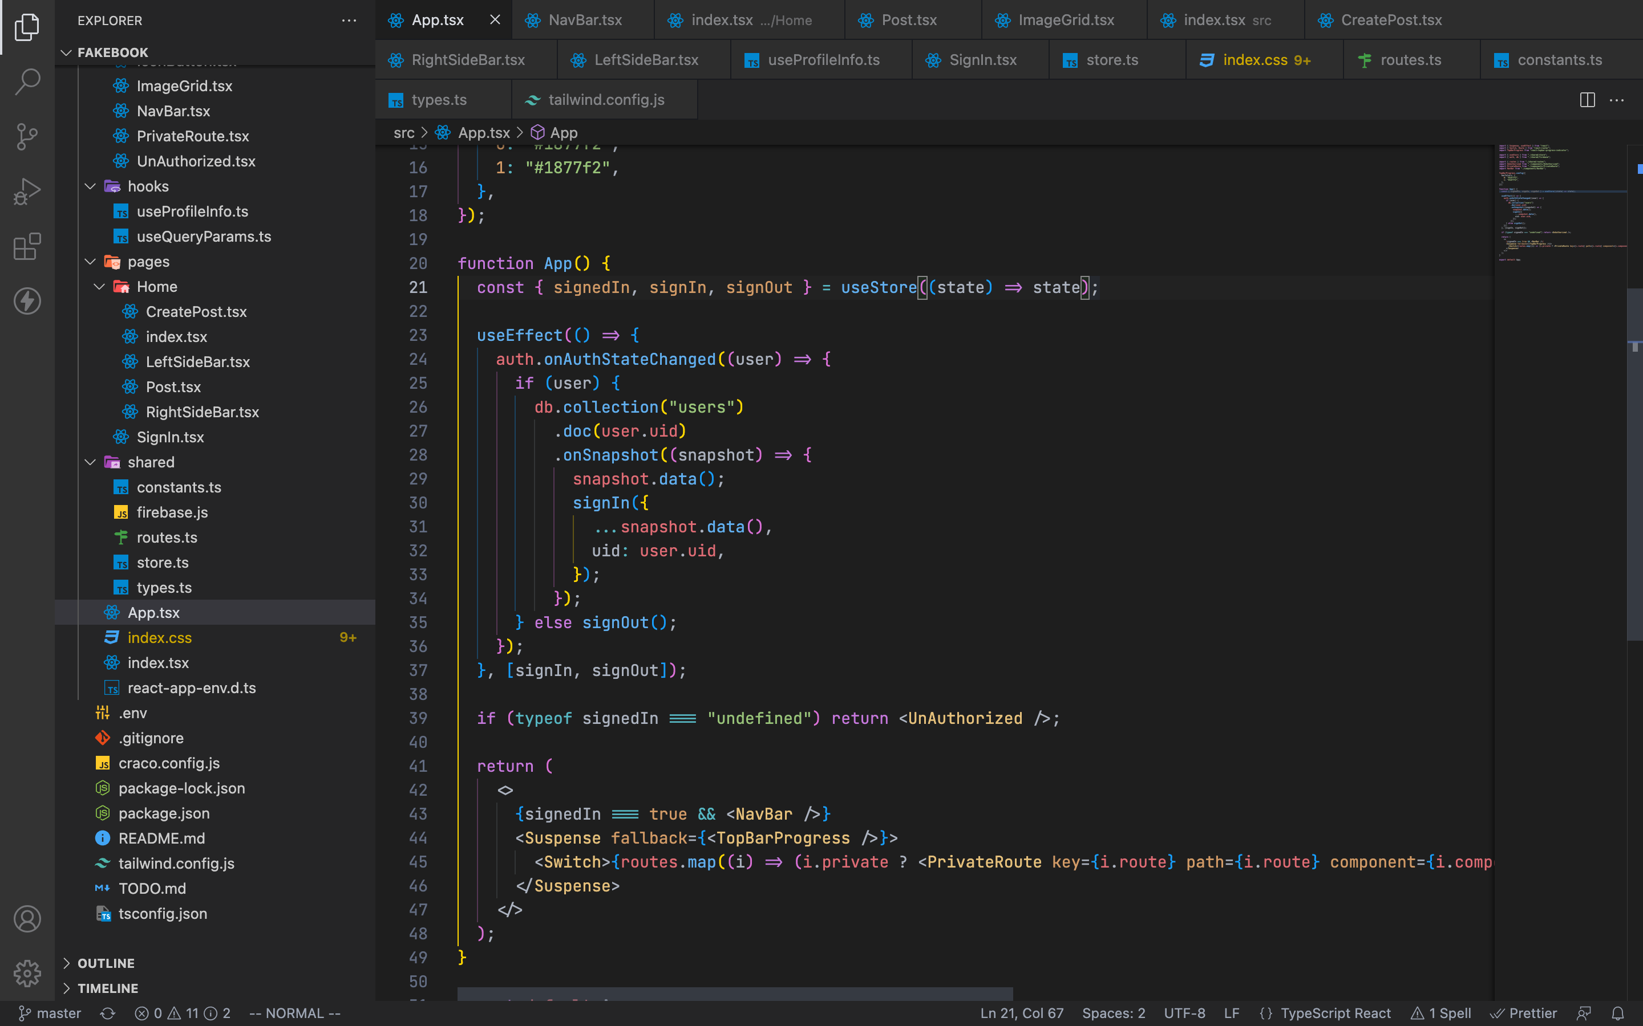Close the App.tsx tab
Image resolution: width=1643 pixels, height=1026 pixels.
[495, 20]
